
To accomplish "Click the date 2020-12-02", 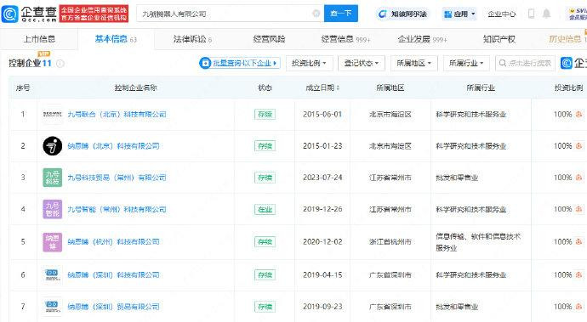I will (x=322, y=241).
